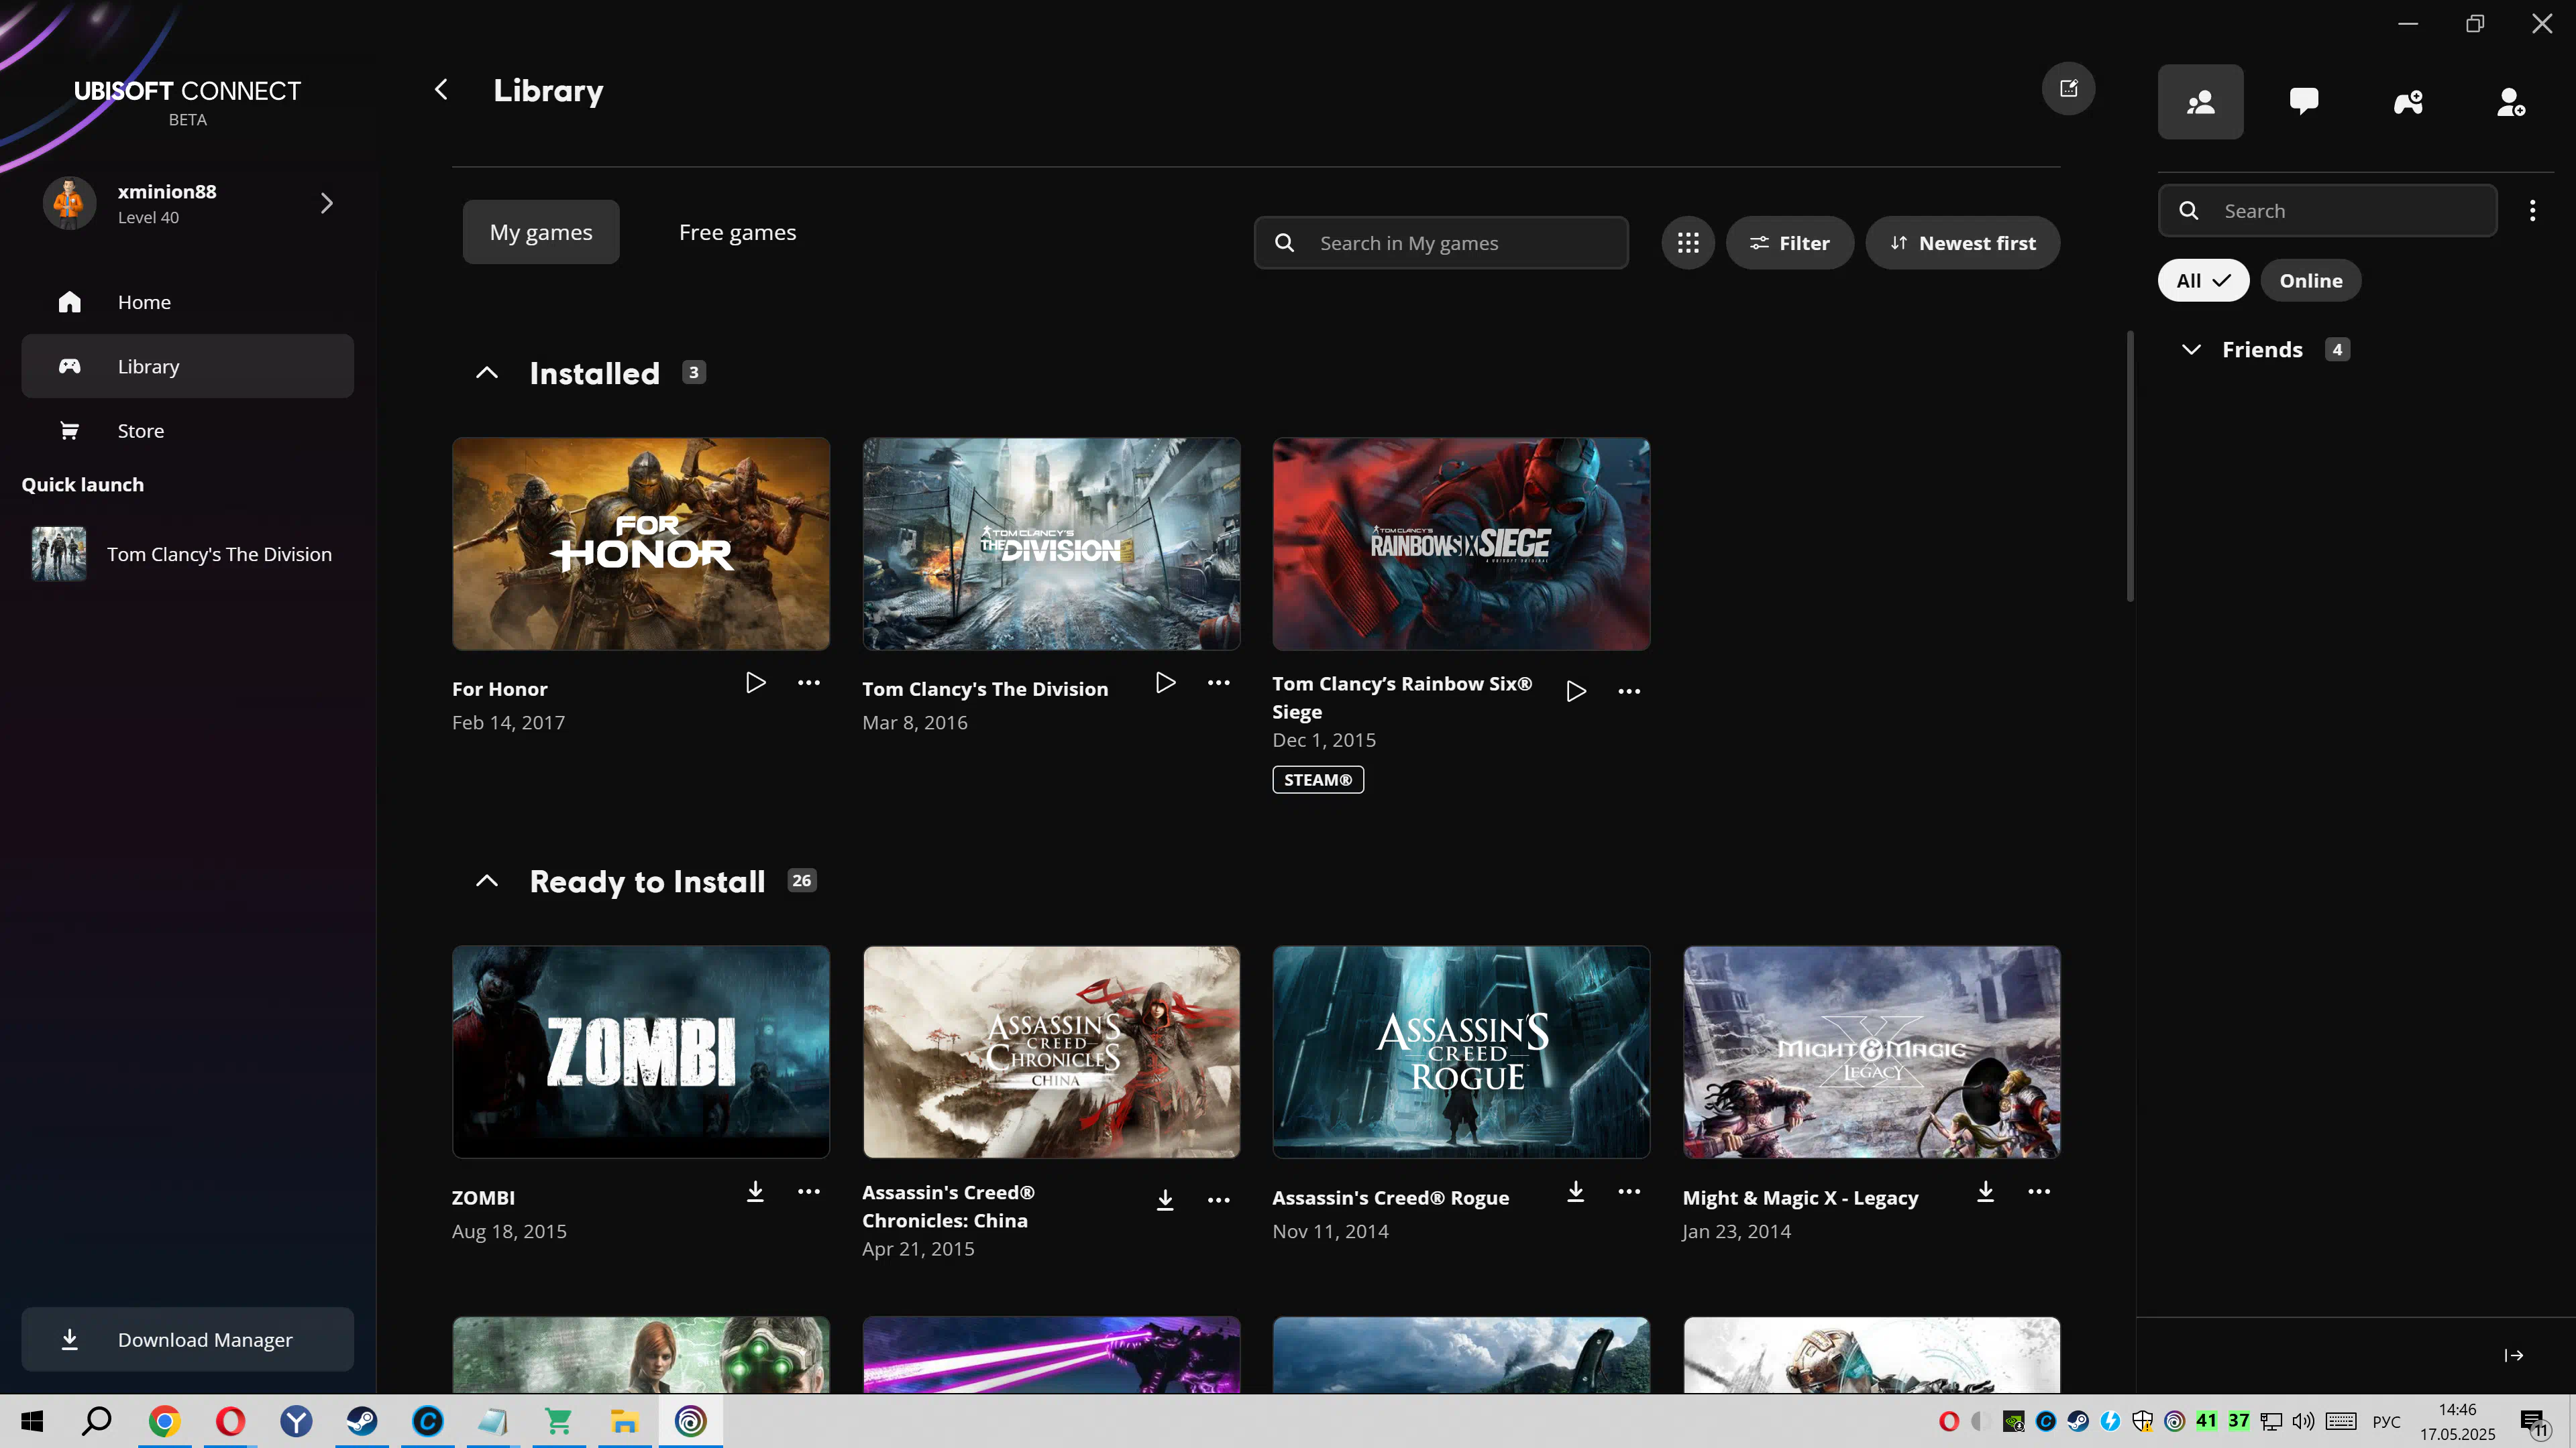The image size is (2576, 1448).
Task: Click the STEAM® badge under Rainbow Six
Action: [x=1318, y=780]
